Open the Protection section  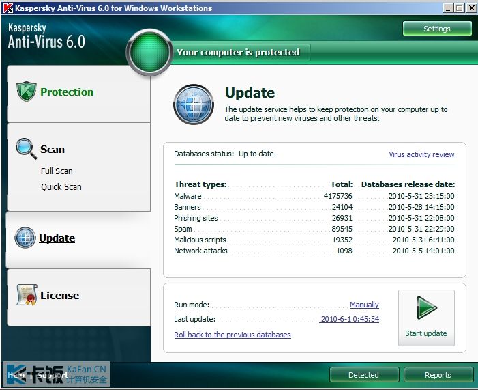(67, 92)
